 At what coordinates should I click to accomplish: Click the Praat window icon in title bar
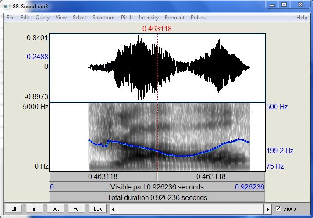7,7
